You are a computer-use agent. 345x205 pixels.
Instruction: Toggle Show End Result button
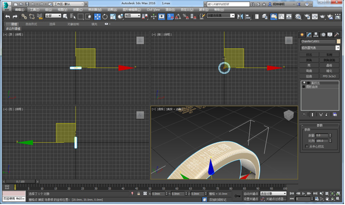click(x=312, y=114)
